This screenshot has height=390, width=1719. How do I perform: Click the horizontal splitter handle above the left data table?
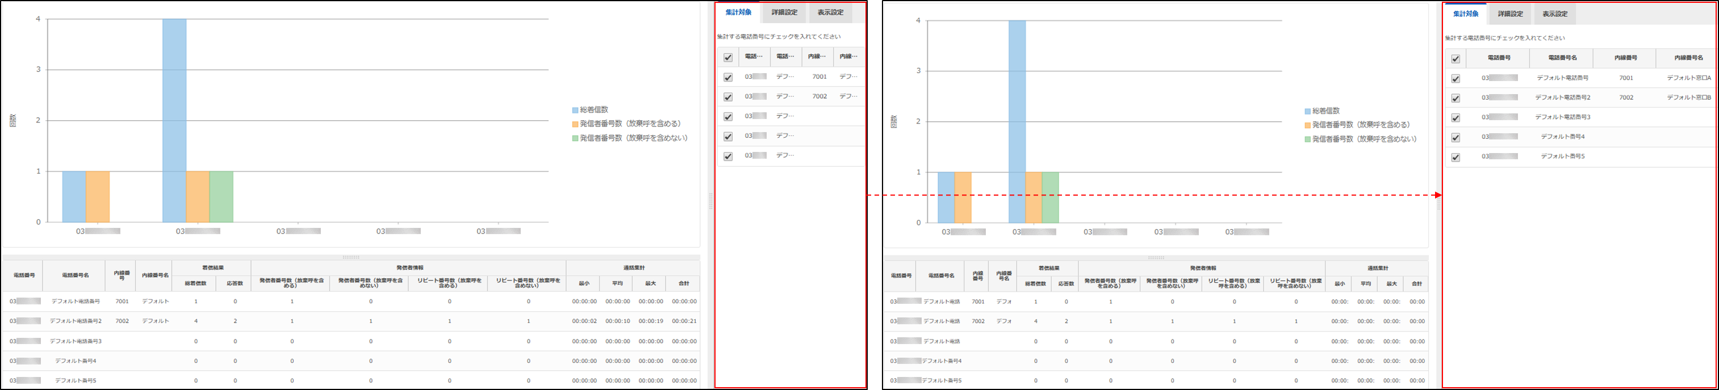(x=351, y=257)
